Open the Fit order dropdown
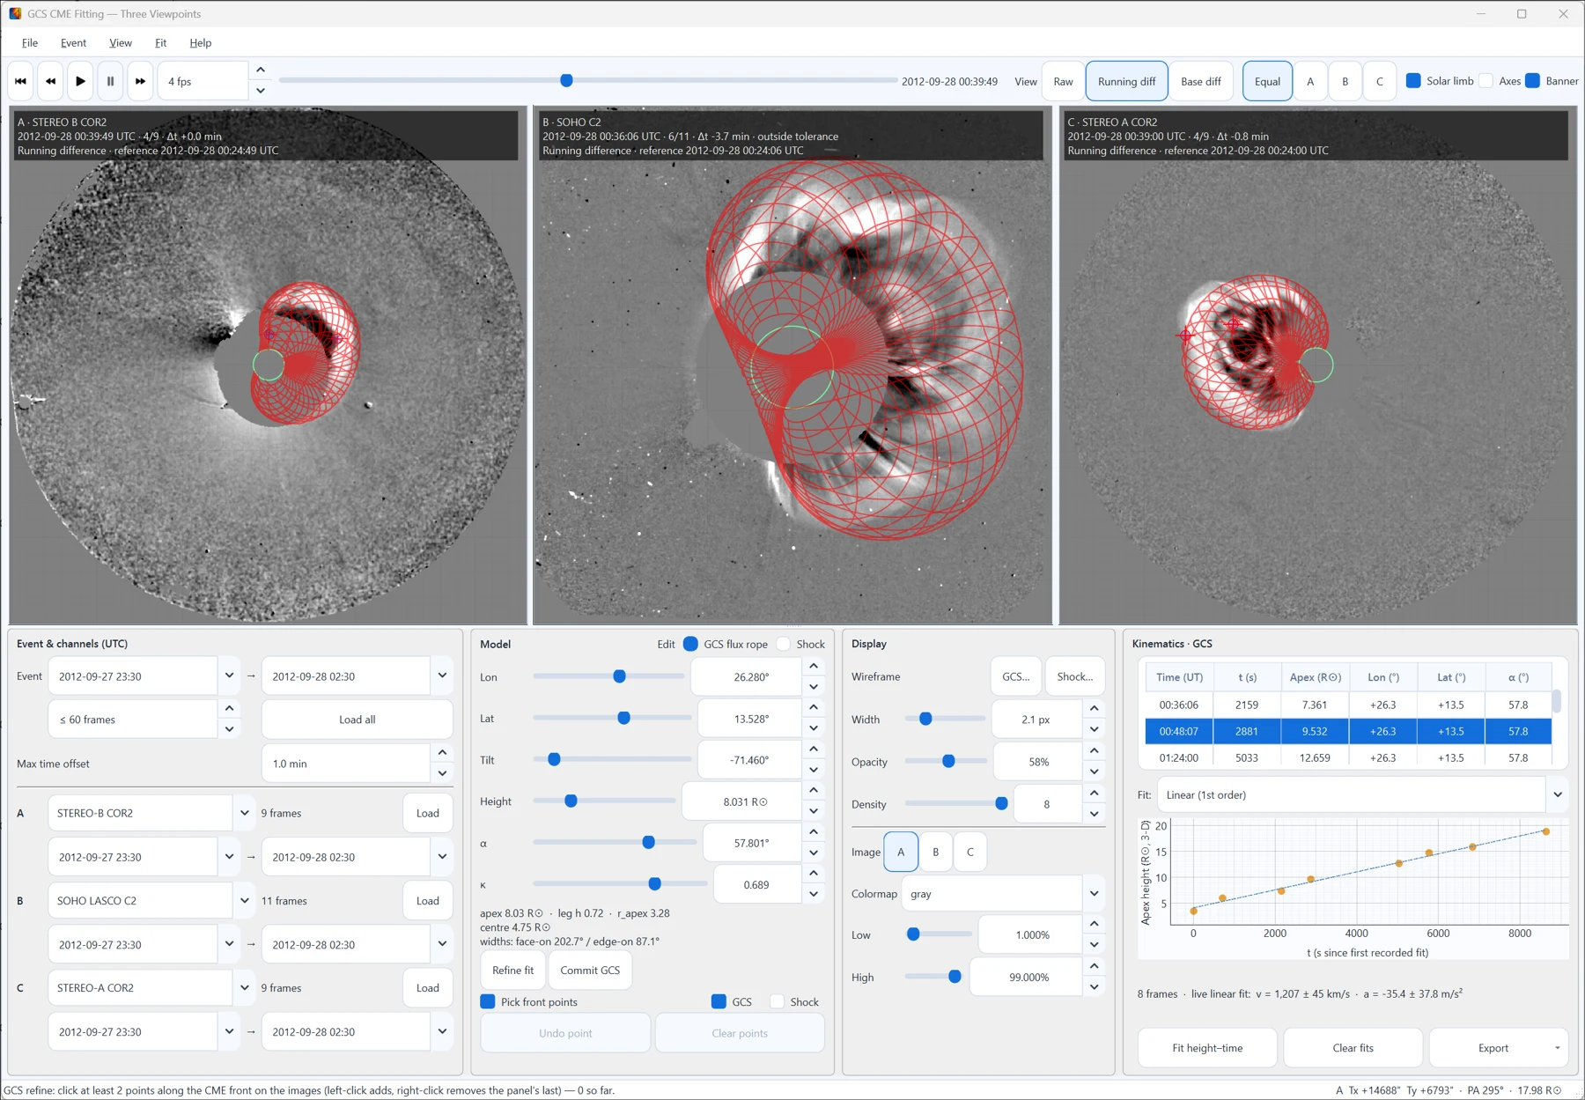 1557,794
